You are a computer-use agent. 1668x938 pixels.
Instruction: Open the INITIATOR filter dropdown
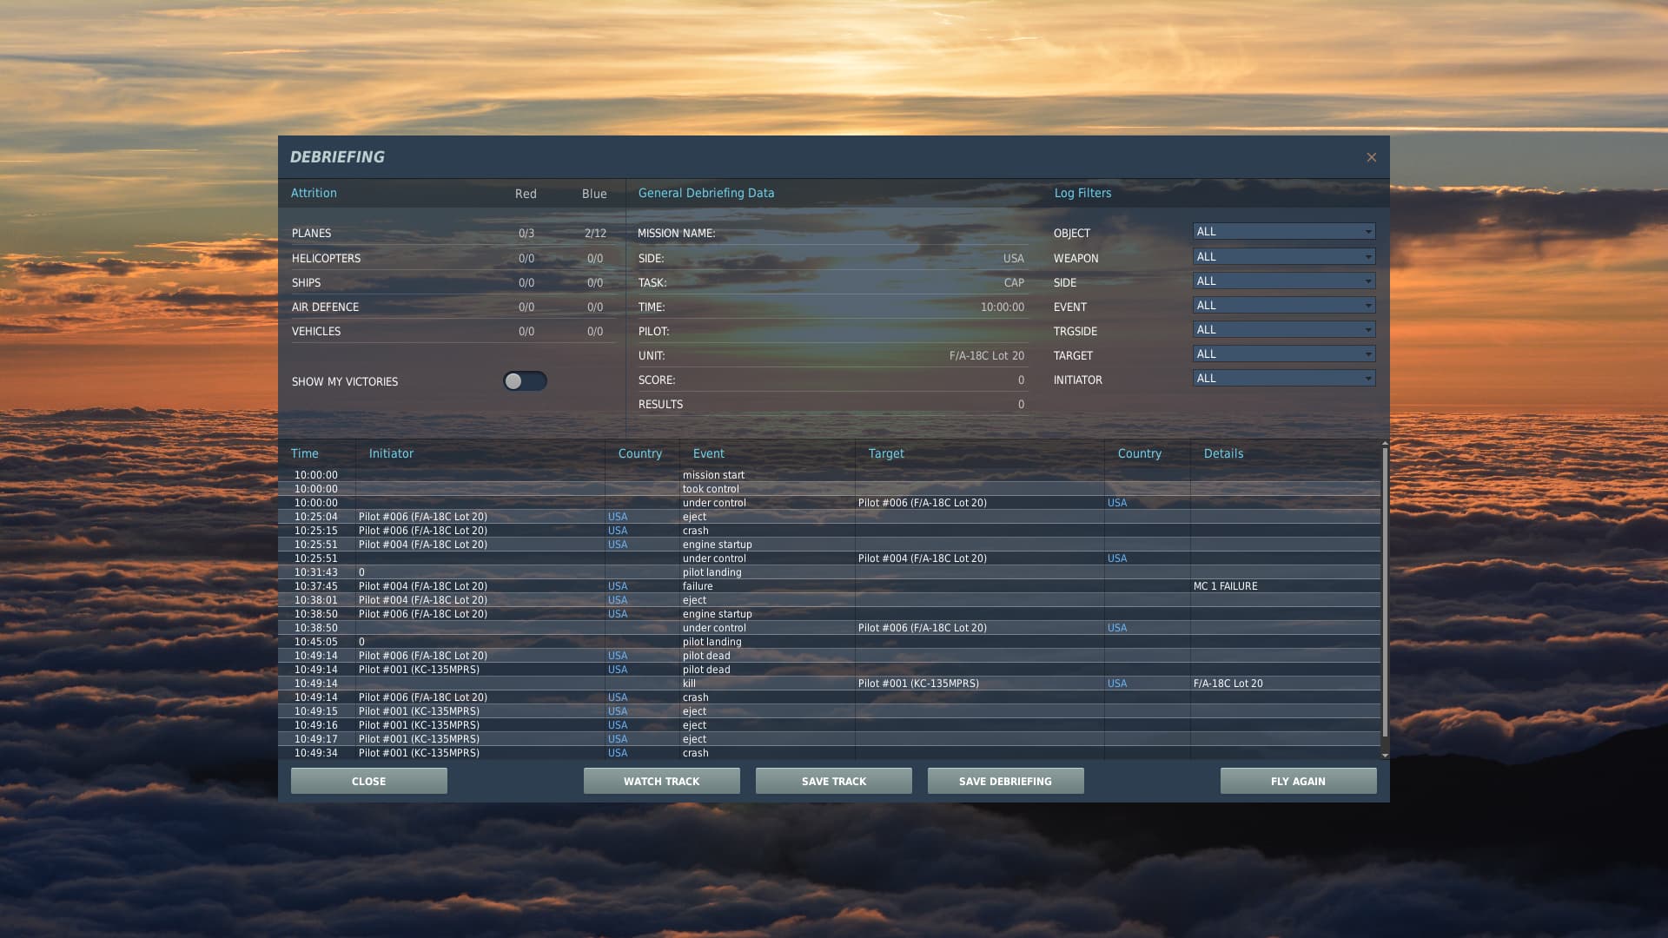click(x=1283, y=379)
